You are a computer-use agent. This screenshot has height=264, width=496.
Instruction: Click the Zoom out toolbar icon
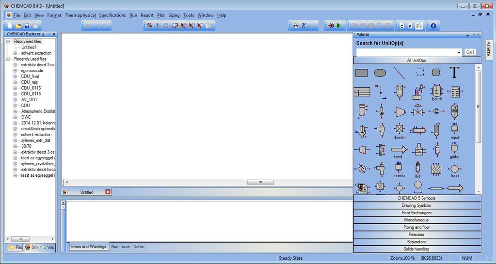click(167, 26)
